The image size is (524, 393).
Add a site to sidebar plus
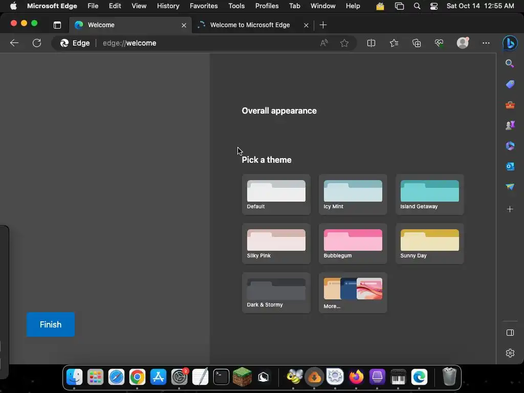point(510,209)
